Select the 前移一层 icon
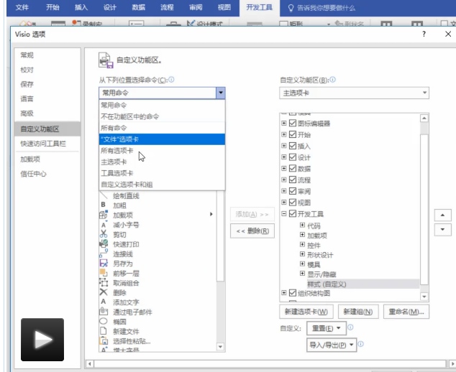 [104, 273]
